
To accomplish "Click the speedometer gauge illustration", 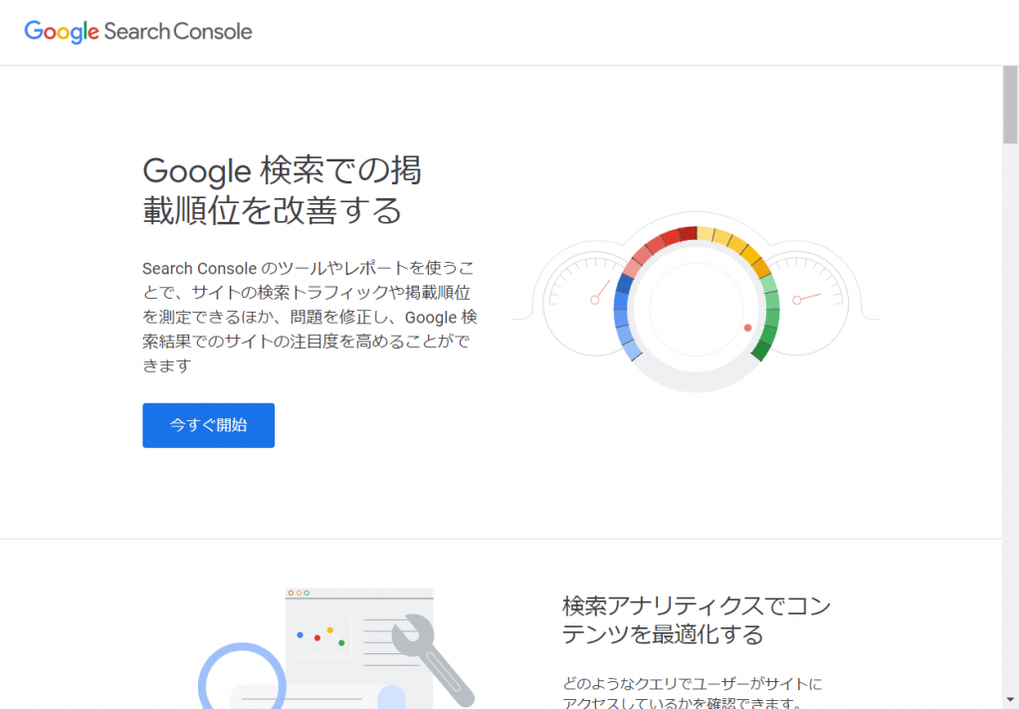I will pyautogui.click(x=696, y=302).
